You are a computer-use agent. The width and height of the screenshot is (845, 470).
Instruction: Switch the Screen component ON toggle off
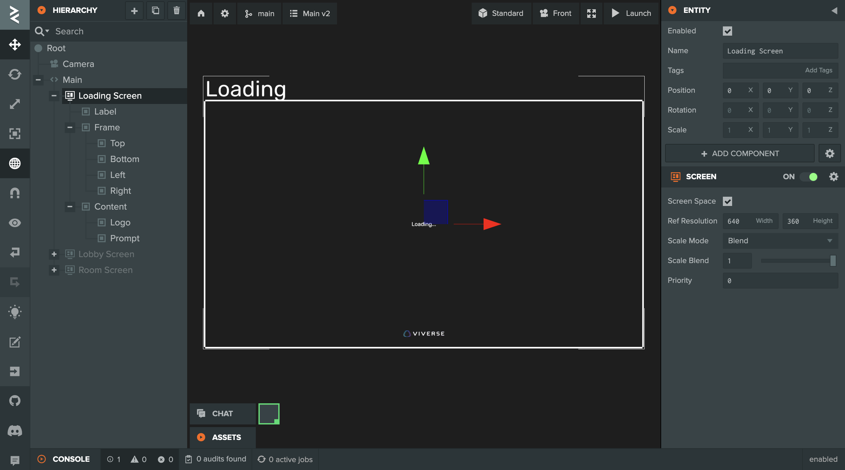point(809,177)
